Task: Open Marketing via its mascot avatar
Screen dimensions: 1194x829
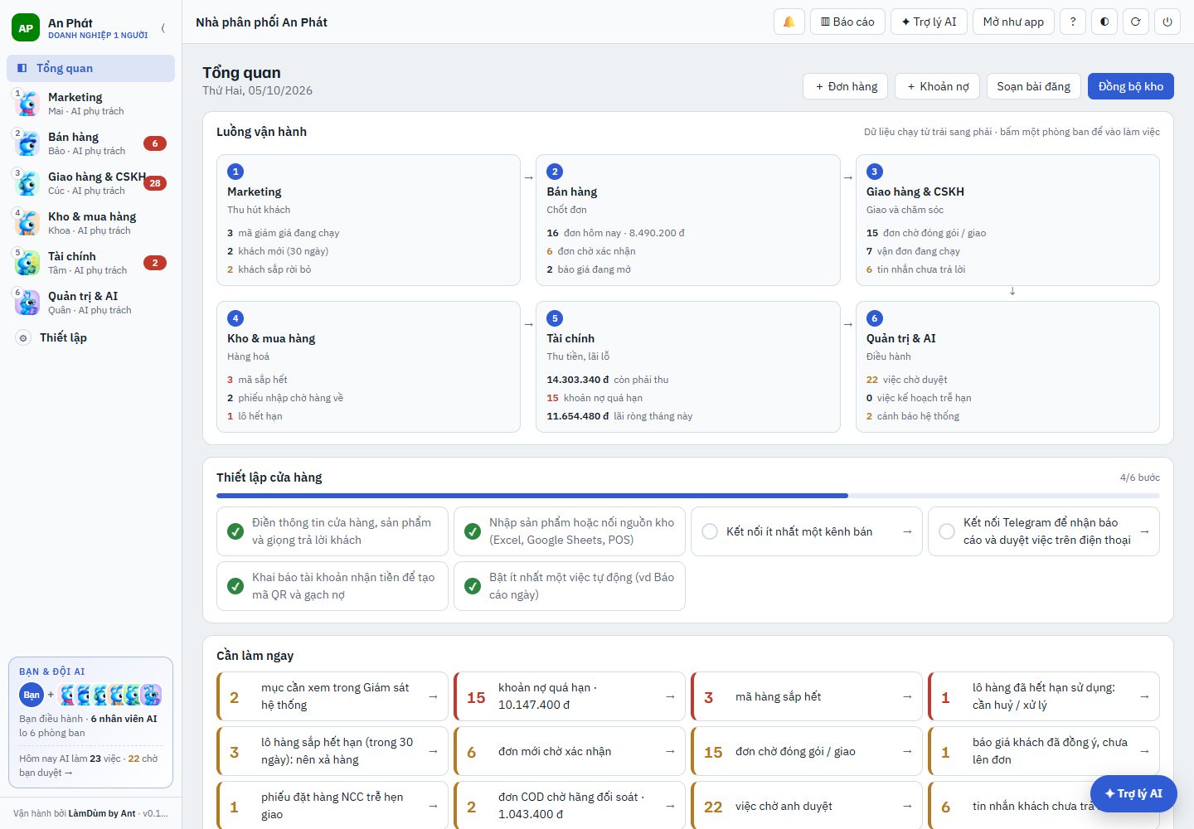Action: (x=27, y=104)
